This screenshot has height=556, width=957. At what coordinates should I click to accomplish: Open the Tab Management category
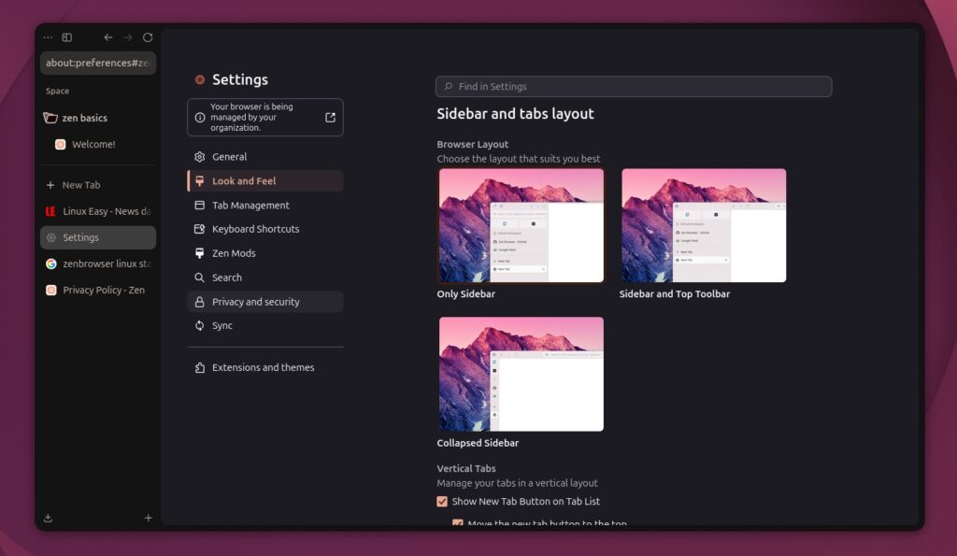[264, 205]
